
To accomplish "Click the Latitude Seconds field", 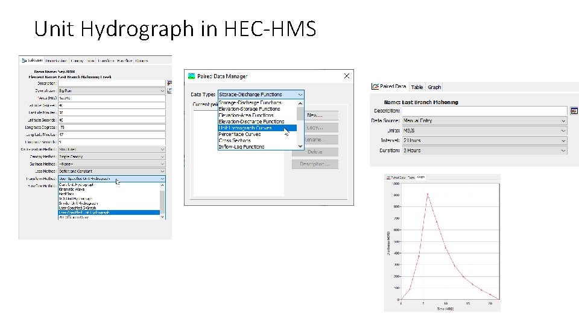I will [x=112, y=120].
